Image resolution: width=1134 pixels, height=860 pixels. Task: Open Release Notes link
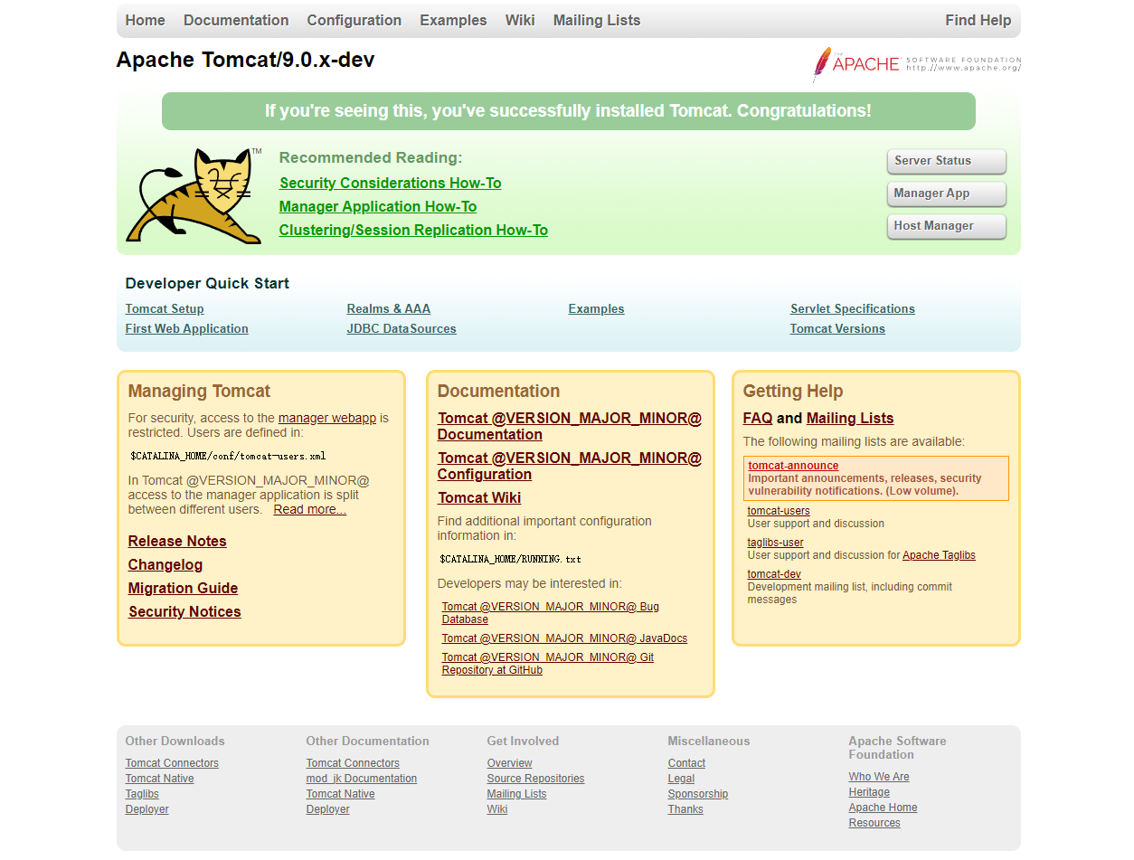pyautogui.click(x=177, y=541)
